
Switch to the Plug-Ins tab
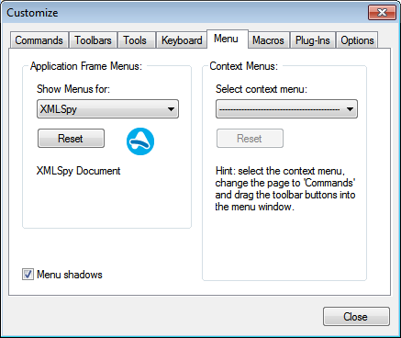(x=313, y=40)
